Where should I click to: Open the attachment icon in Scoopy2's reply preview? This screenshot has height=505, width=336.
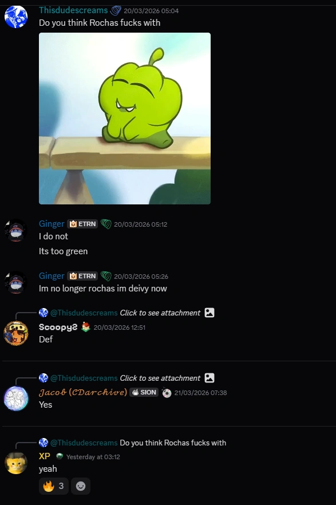(209, 313)
